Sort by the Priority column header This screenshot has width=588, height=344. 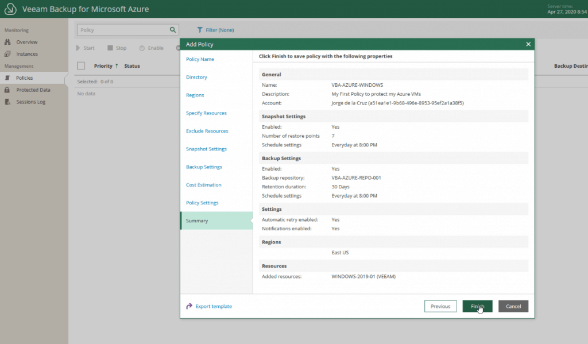click(103, 66)
